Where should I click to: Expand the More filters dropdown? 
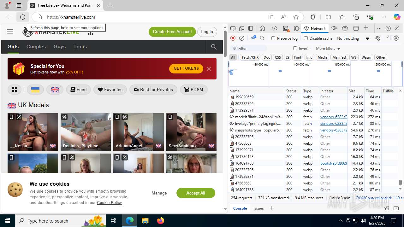[x=328, y=49]
